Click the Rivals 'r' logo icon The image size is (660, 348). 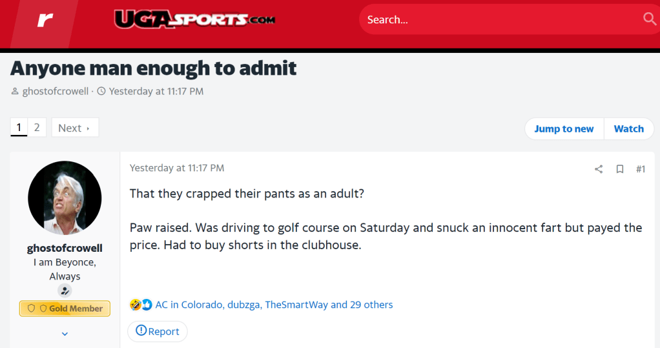(x=45, y=20)
